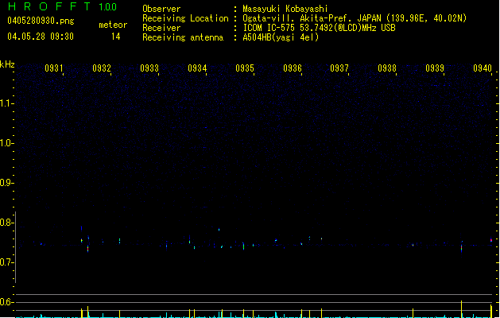
Task: Click the 0934 time marker
Action: pos(197,68)
